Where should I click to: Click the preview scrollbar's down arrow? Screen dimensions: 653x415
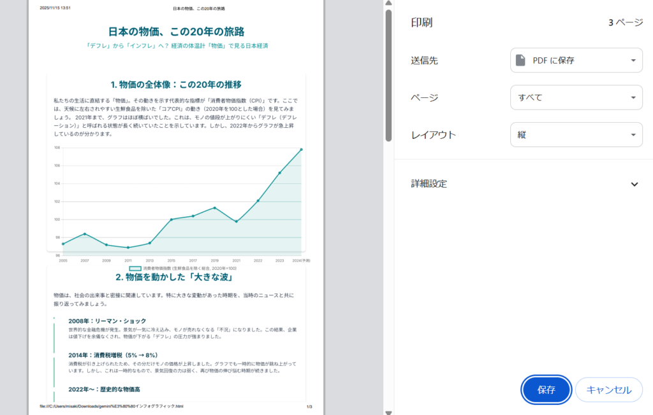tap(388, 411)
